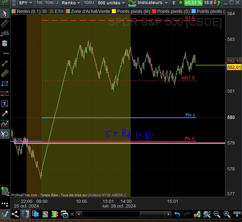242x222 pixels.
Task: Click the cursor with reset arrow tool
Action: [x=5, y=134]
